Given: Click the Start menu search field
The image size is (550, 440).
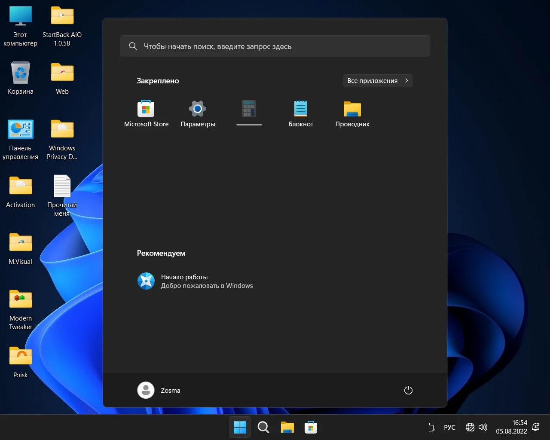Looking at the screenshot, I should (x=275, y=46).
